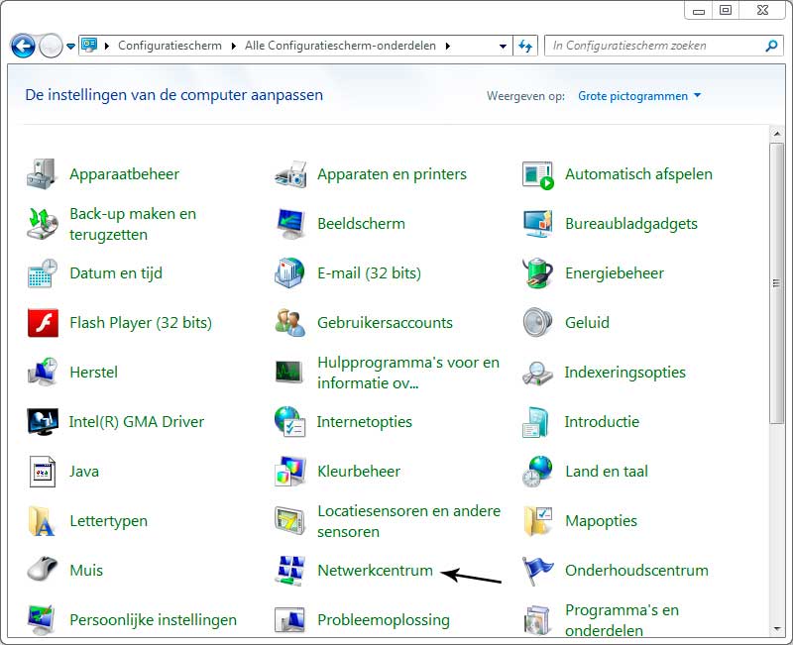Click the red Flash Player icon
Viewport: 793px width, 645px height.
(43, 323)
